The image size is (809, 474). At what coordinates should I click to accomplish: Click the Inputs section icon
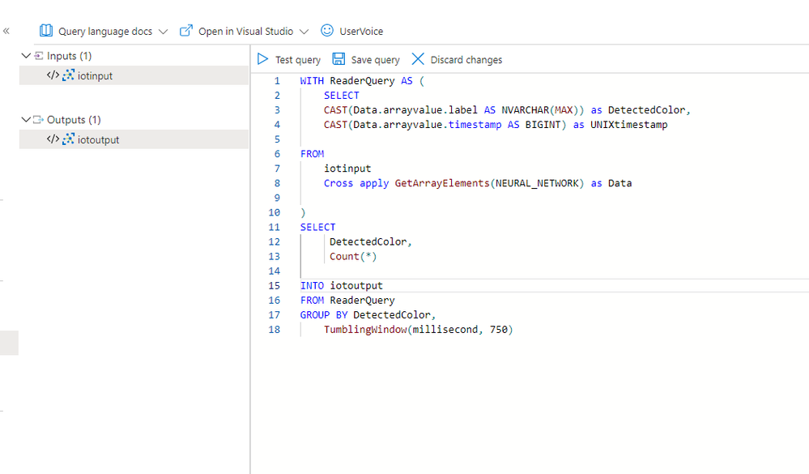(39, 55)
